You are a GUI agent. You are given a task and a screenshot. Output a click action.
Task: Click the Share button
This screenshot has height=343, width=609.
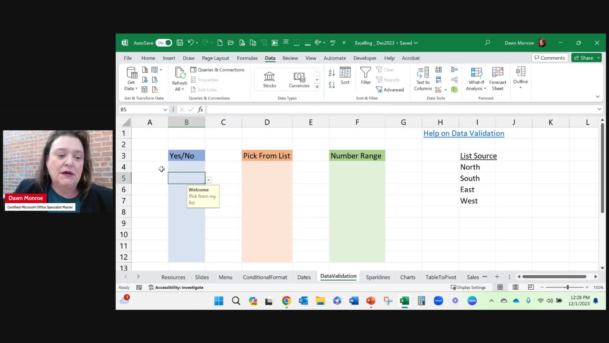tap(585, 57)
